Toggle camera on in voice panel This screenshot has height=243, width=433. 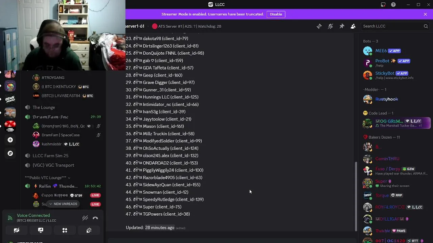coord(17,230)
